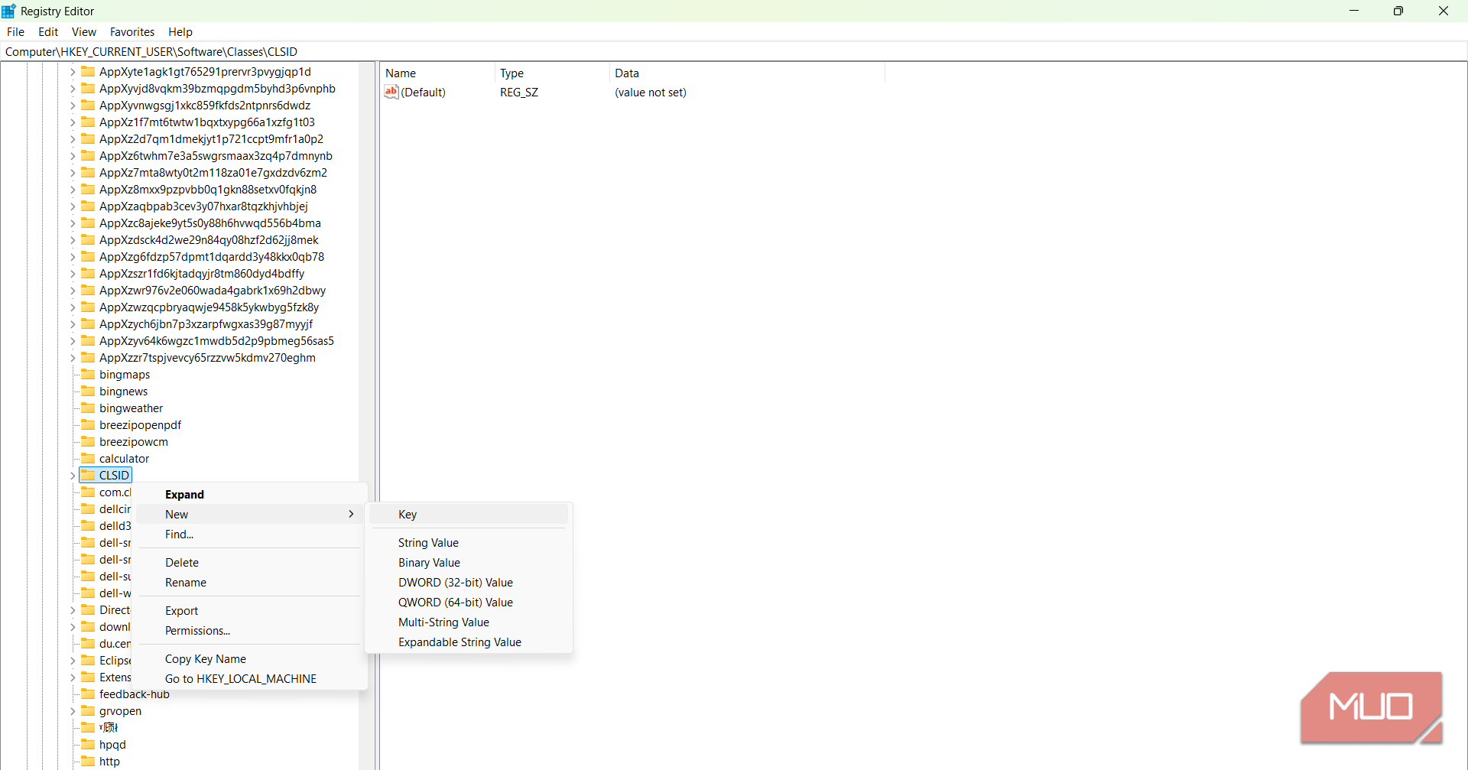Image resolution: width=1468 pixels, height=770 pixels.
Task: Open the Favorites menu
Action: [132, 32]
